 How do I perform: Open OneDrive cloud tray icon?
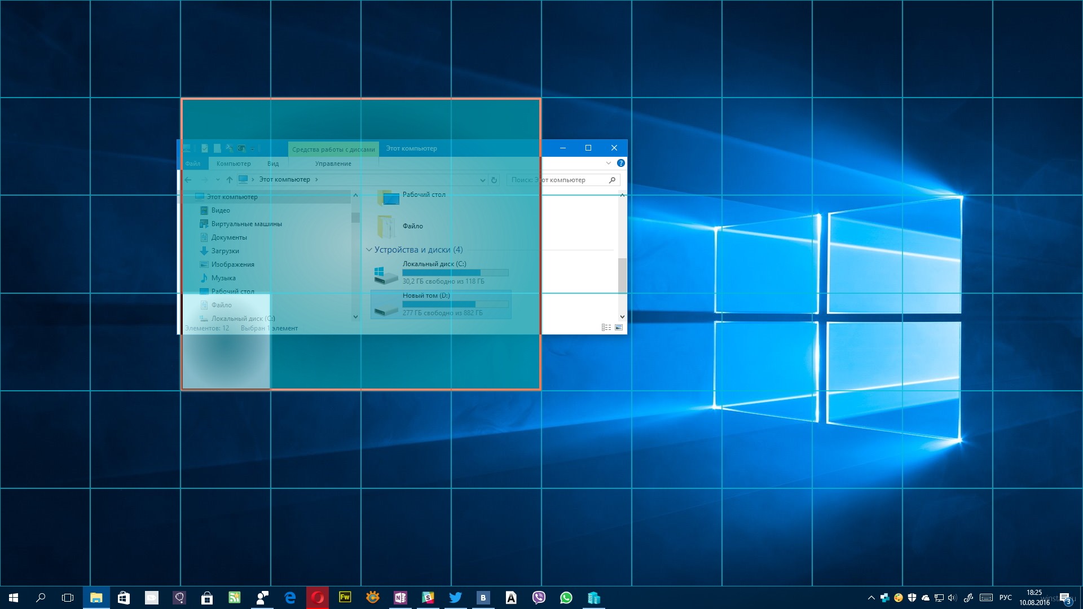click(926, 598)
